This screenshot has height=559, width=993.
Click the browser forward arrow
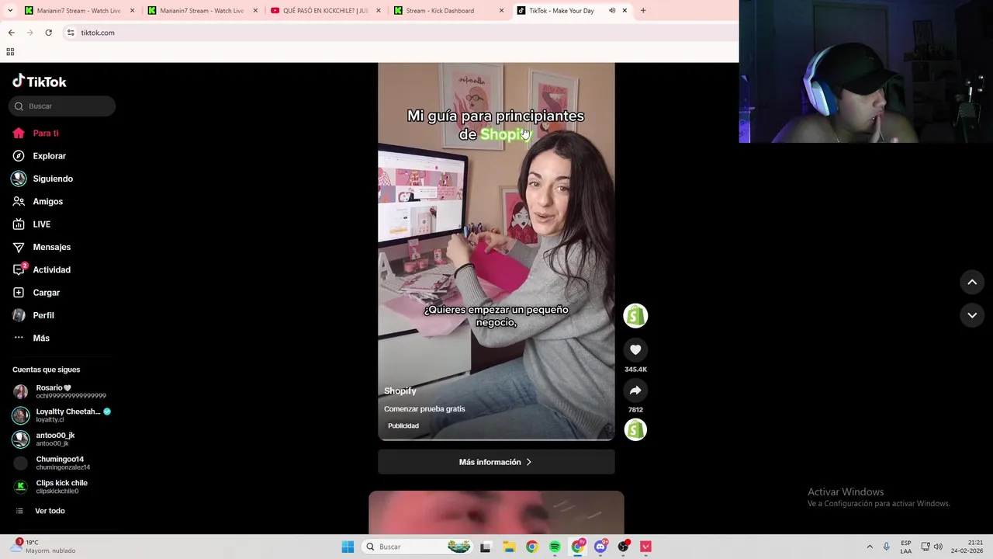(x=29, y=33)
